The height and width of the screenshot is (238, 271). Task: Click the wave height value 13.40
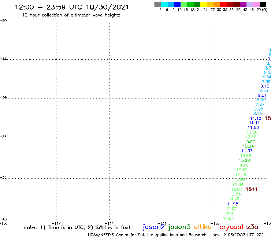(240, 179)
